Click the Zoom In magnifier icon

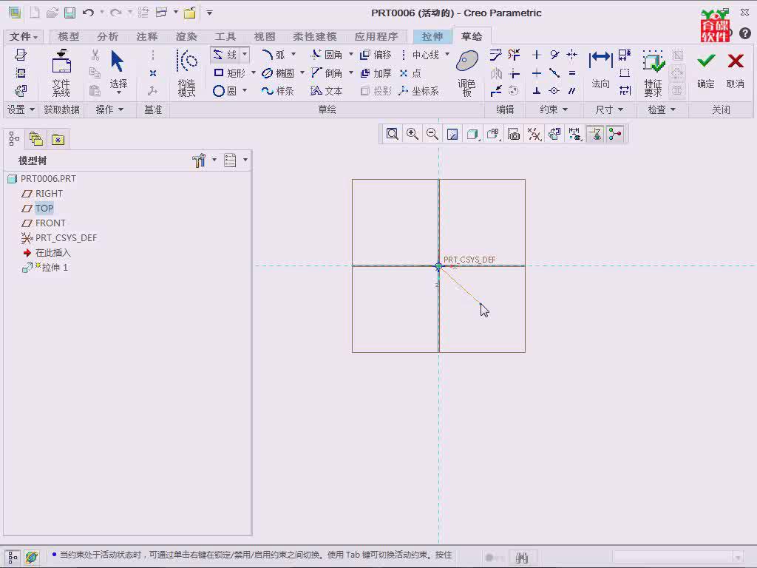coord(413,134)
